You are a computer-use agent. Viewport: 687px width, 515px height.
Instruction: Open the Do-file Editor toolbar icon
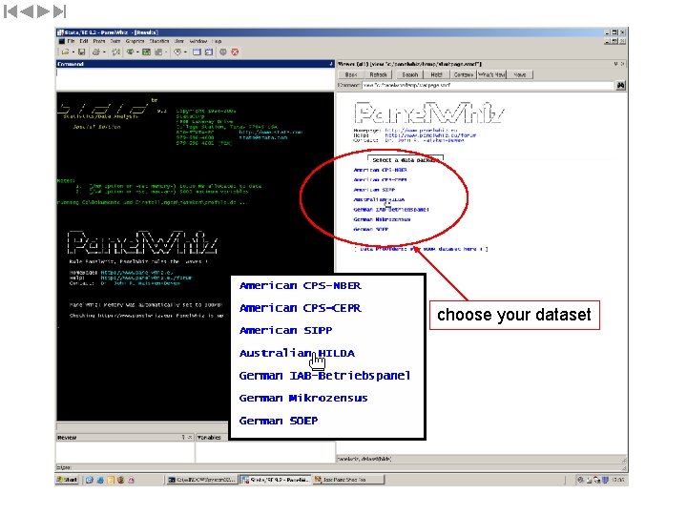177,52
